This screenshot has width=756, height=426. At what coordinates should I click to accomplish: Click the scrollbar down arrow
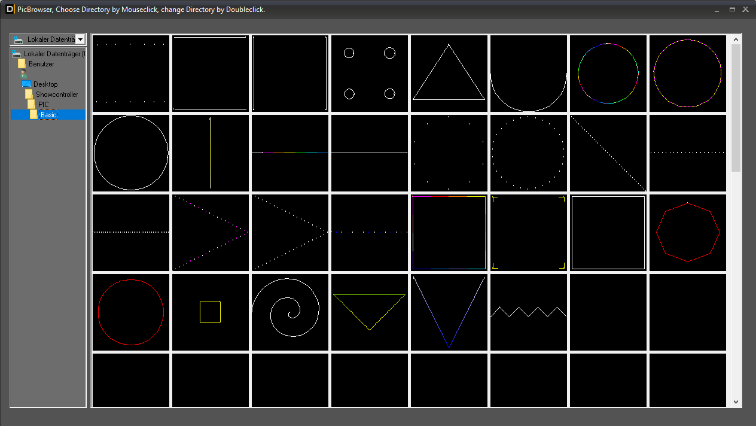click(x=736, y=401)
